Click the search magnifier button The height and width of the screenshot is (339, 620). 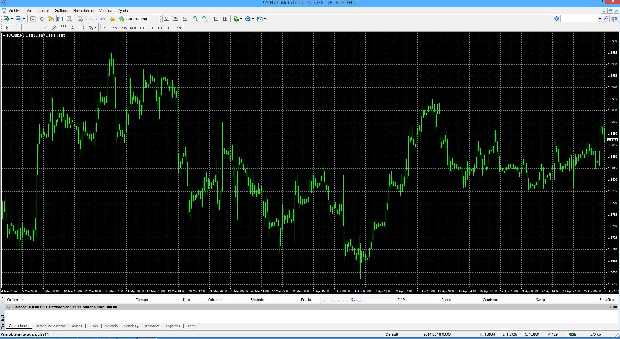[606, 19]
